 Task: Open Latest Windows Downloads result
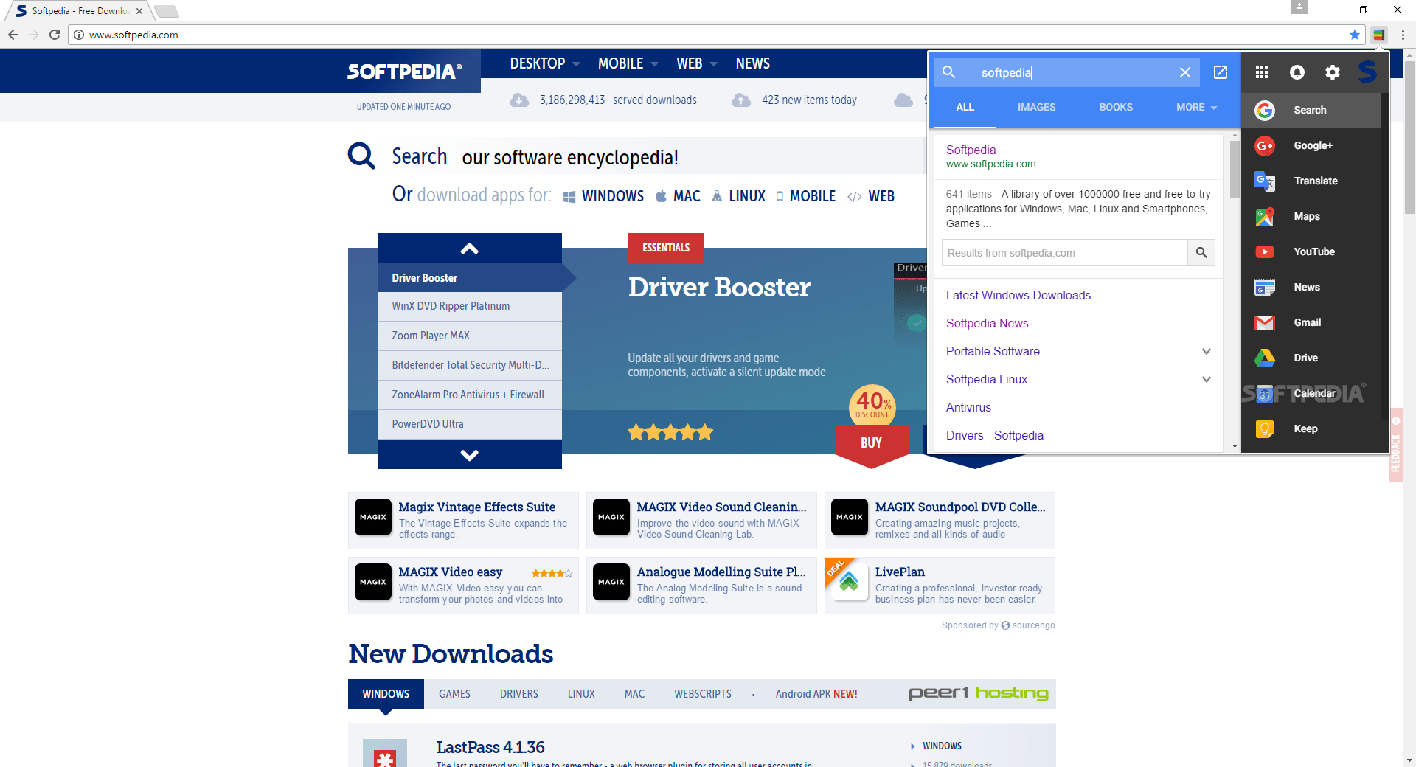(x=1018, y=295)
